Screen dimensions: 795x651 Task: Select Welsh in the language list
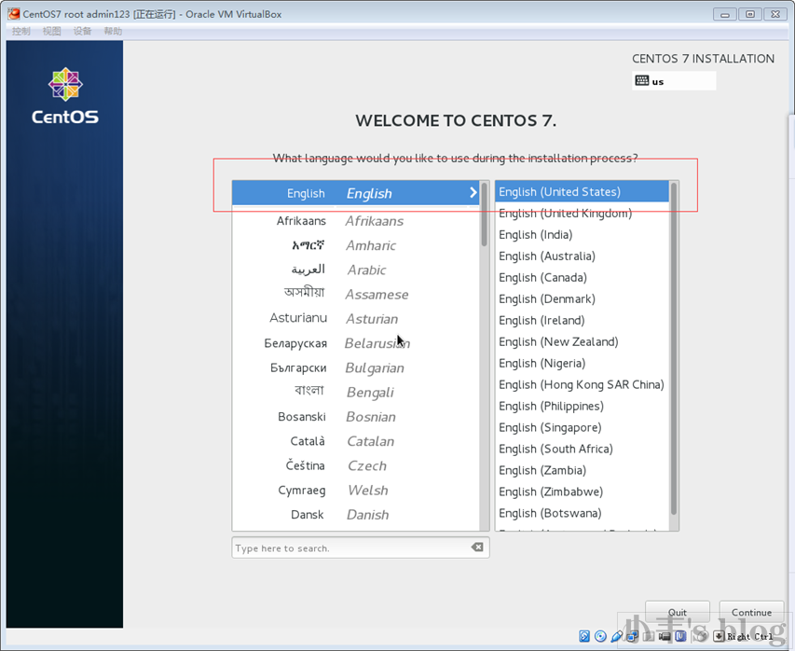[355, 491]
